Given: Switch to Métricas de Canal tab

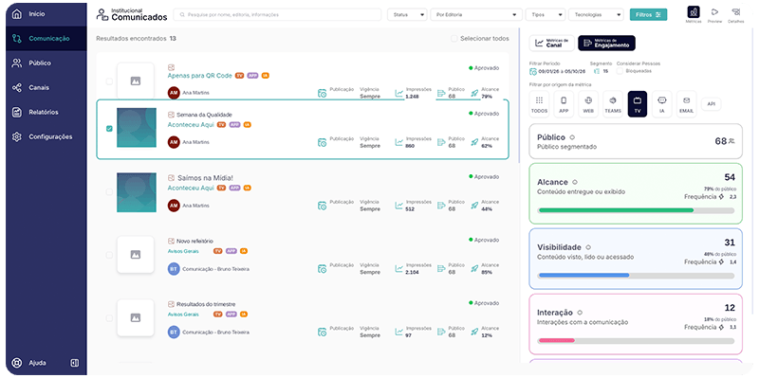Looking at the screenshot, I should coord(552,43).
